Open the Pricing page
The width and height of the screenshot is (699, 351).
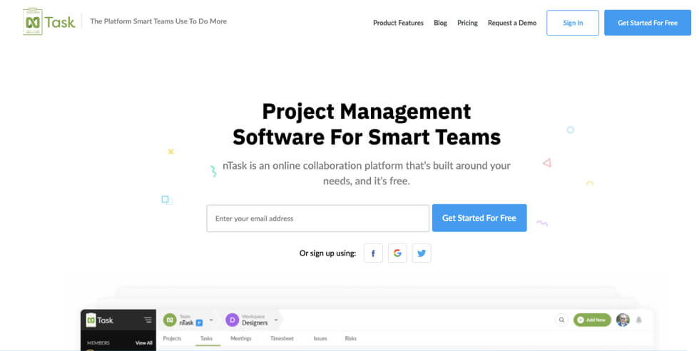pos(467,23)
